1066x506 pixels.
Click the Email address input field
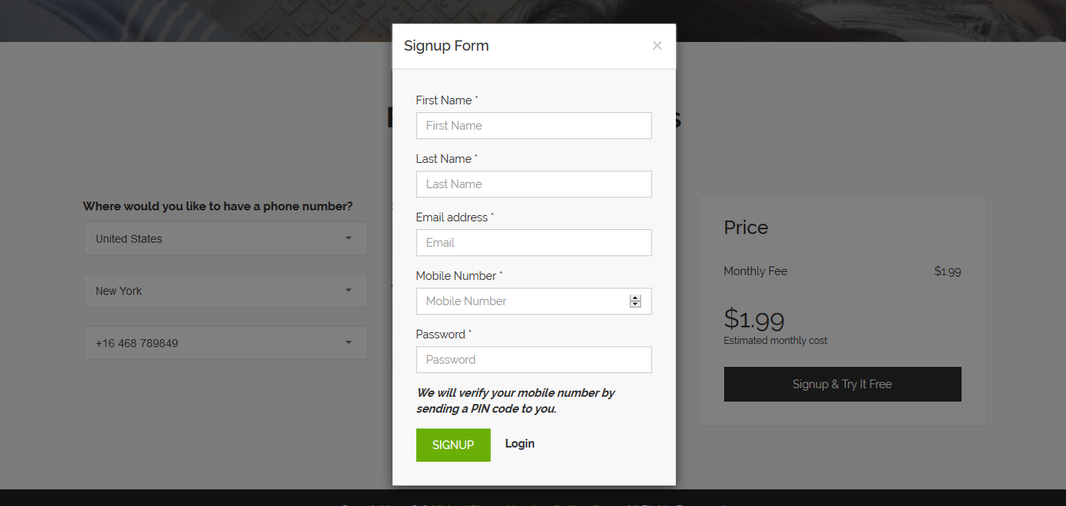(533, 242)
